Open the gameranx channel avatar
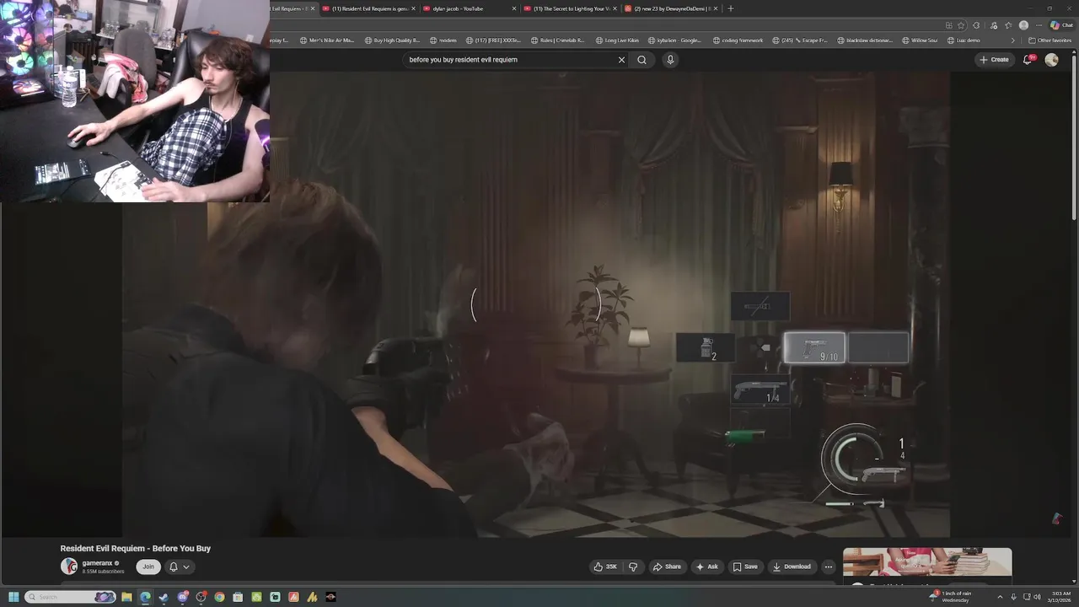This screenshot has height=607, width=1079. pos(68,567)
